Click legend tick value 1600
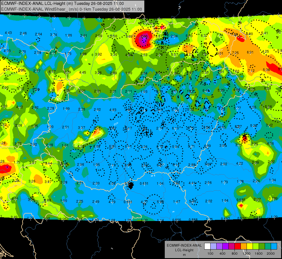The image size is (282, 259). (259, 254)
